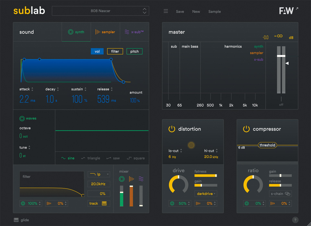Image resolution: width=311 pixels, height=226 pixels.
Task: Switch to the x-sub tab
Action: pyautogui.click(x=134, y=32)
